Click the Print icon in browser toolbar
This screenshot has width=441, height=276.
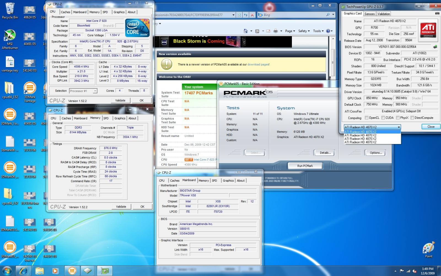tap(275, 31)
